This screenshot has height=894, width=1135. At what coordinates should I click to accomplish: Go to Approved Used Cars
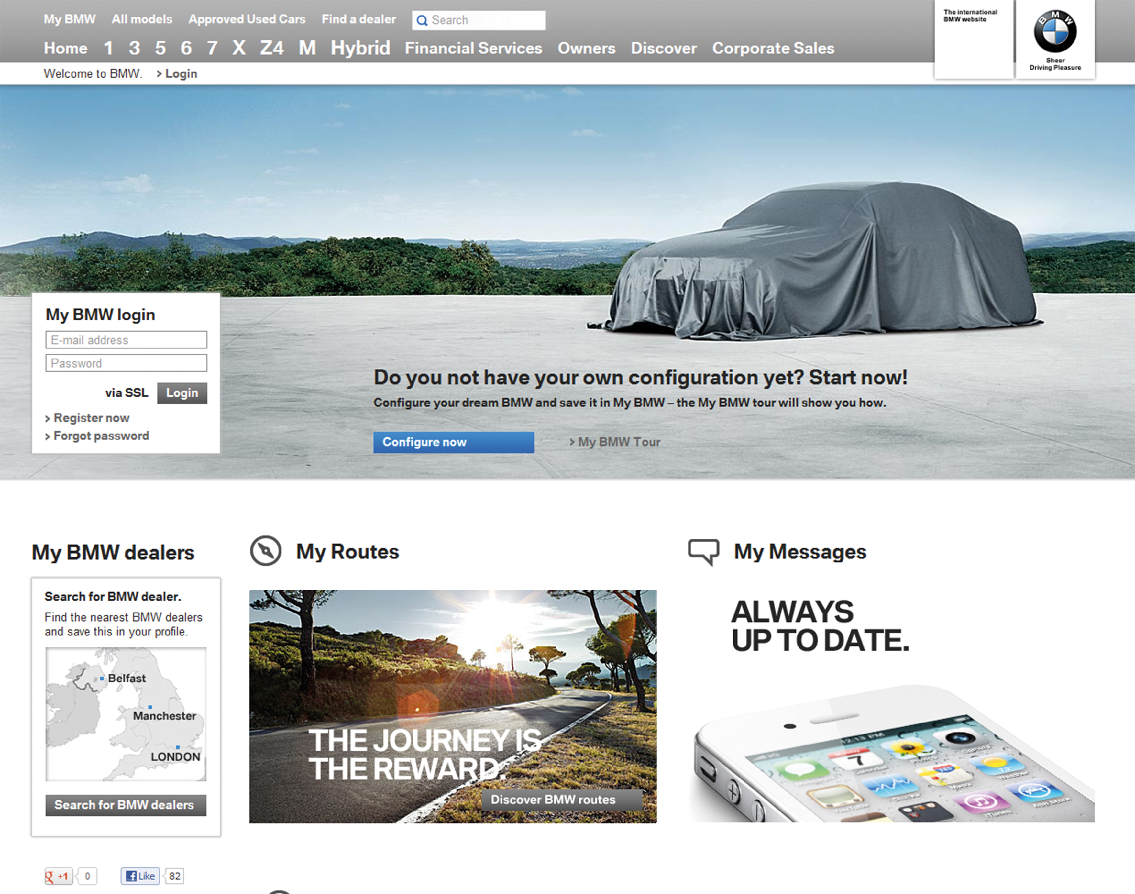tap(247, 19)
